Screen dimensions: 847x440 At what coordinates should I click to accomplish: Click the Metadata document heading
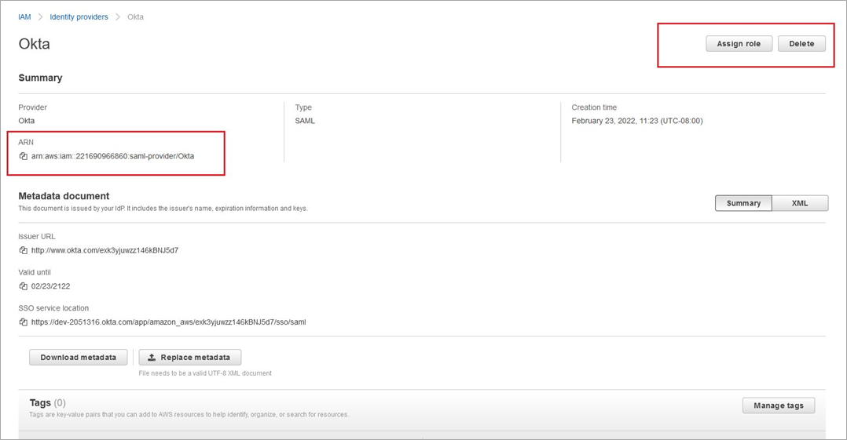pos(64,196)
